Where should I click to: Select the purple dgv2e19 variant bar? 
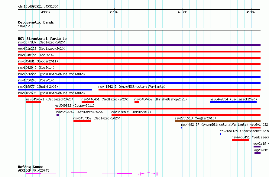pos(257,147)
